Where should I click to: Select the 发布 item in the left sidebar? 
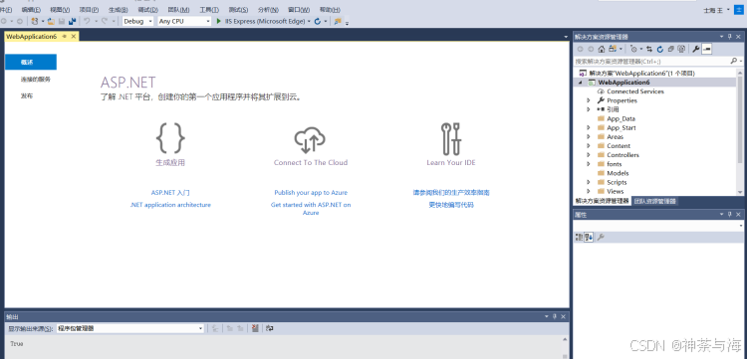click(x=27, y=96)
